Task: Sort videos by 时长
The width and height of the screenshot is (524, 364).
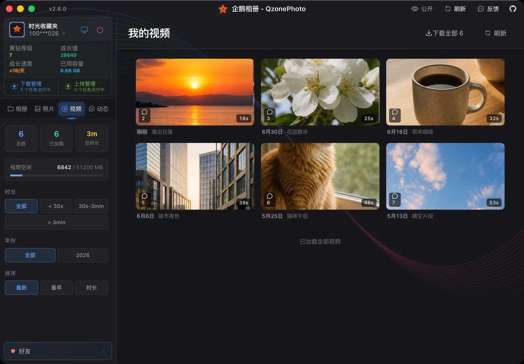Action: coord(92,288)
